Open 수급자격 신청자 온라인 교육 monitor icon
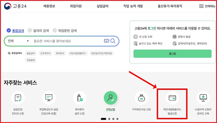This screenshot has height=123, width=217. (x=203, y=98)
